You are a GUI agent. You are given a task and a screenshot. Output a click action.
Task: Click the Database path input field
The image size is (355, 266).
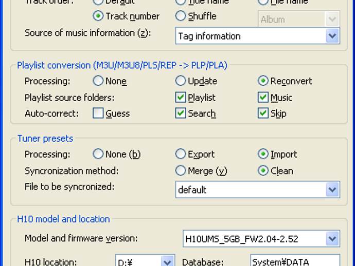295,261
